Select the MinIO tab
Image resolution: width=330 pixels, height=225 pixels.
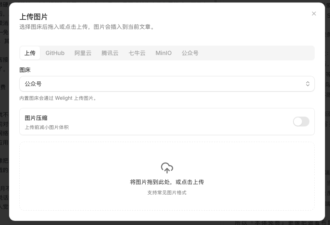(x=163, y=53)
